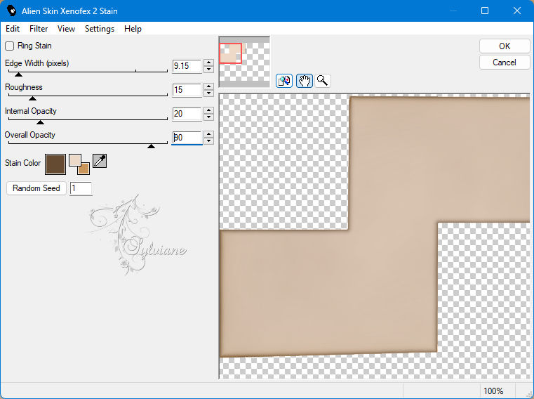Increase Internal Opacity with up arrow
This screenshot has height=399, width=534.
tap(209, 110)
